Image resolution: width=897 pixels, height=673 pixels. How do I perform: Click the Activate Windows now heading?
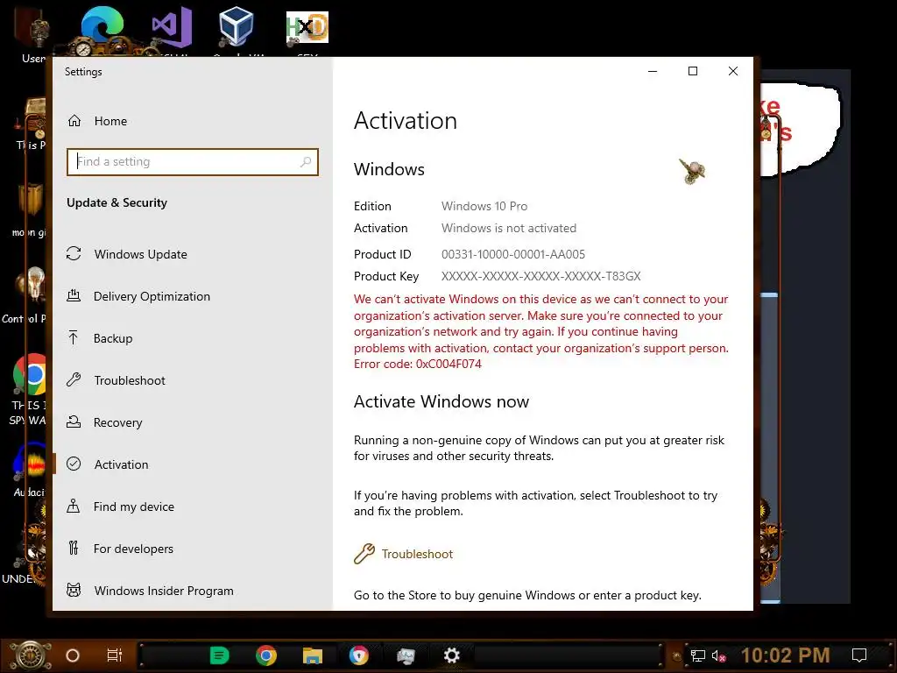pos(441,401)
